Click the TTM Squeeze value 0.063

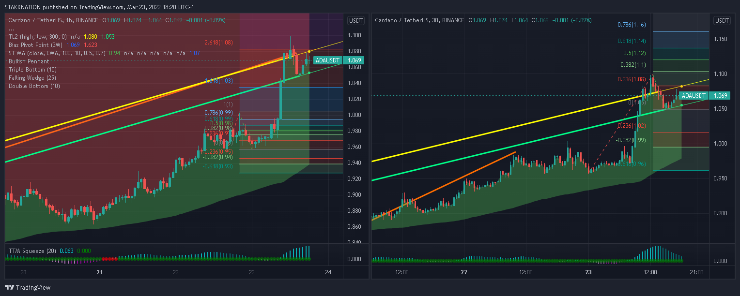pyautogui.click(x=67, y=251)
